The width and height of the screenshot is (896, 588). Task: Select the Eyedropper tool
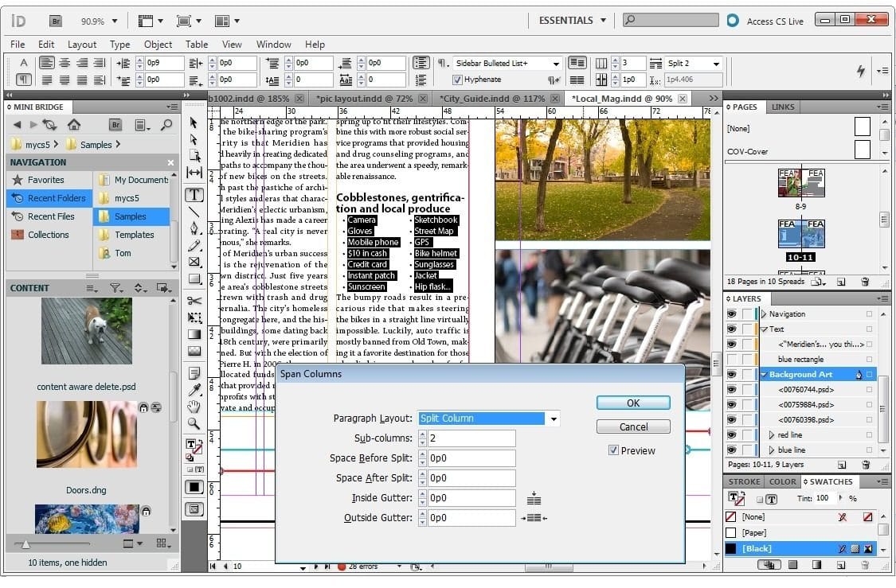[x=194, y=389]
